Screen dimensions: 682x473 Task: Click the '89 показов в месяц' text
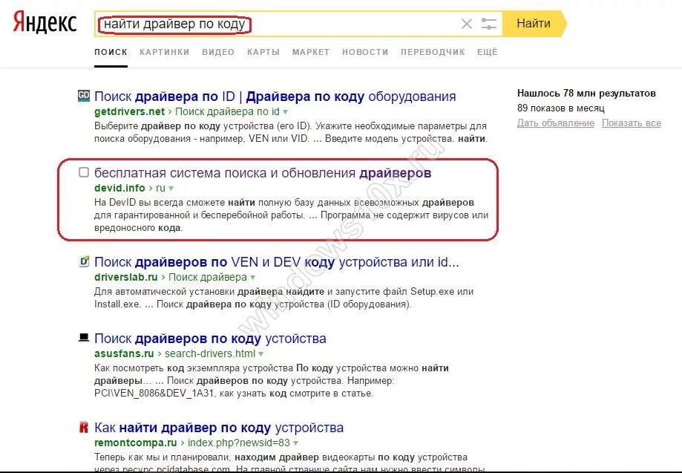(560, 108)
